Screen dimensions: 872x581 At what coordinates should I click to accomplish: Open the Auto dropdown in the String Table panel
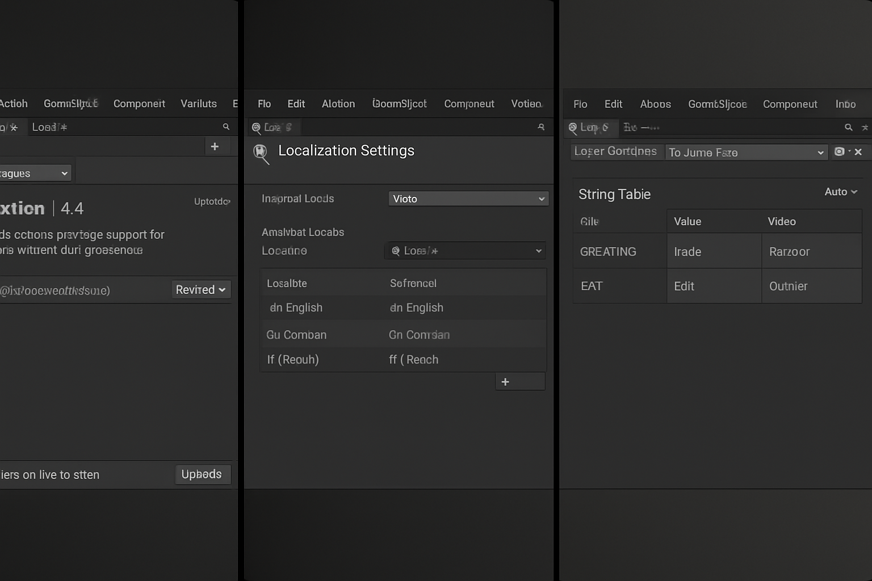point(841,192)
